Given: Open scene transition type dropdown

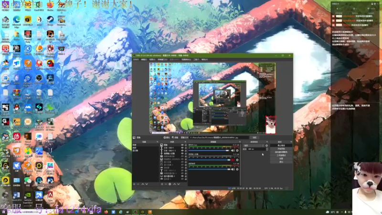Looking at the screenshot, I should pyautogui.click(x=254, y=146).
